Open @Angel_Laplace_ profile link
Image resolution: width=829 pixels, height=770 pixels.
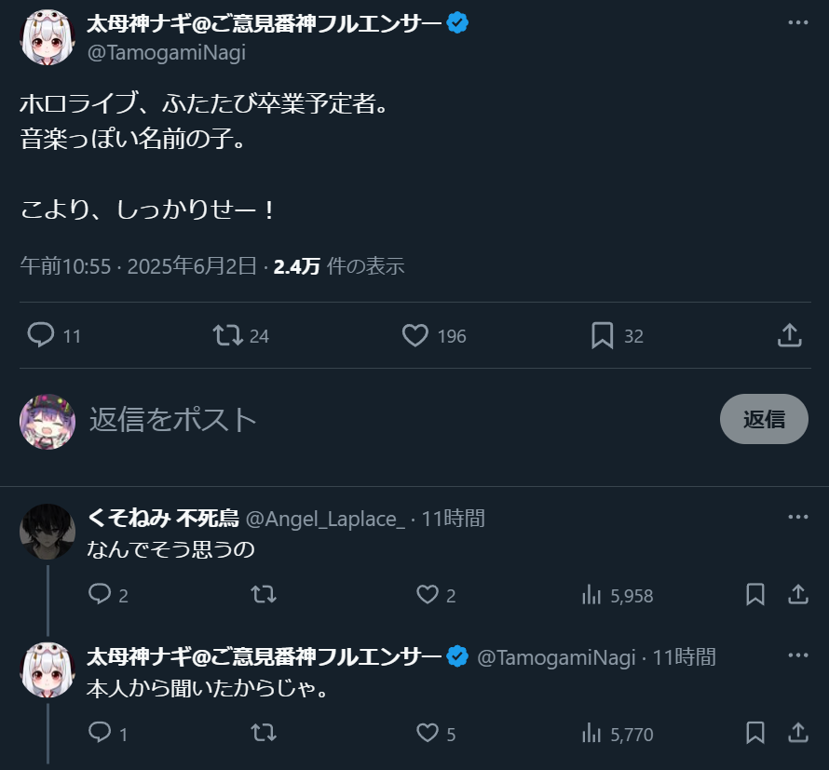325,519
